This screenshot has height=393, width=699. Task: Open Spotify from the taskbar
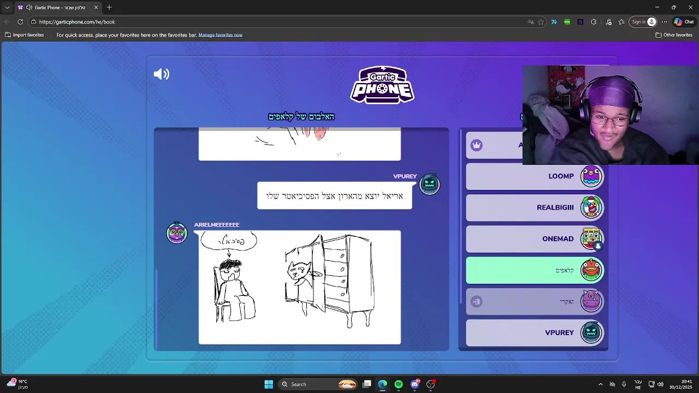tap(399, 384)
